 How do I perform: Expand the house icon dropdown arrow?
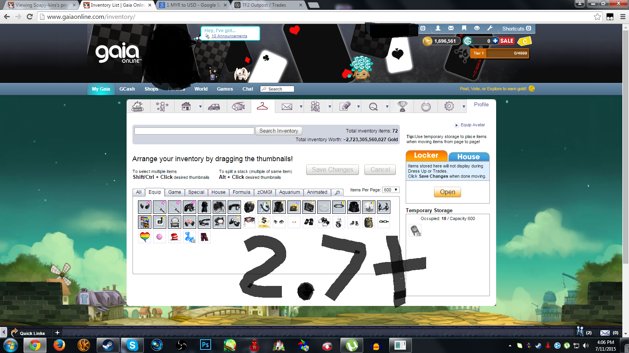click(200, 107)
